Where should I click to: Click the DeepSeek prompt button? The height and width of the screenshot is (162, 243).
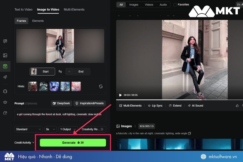coord(61,103)
